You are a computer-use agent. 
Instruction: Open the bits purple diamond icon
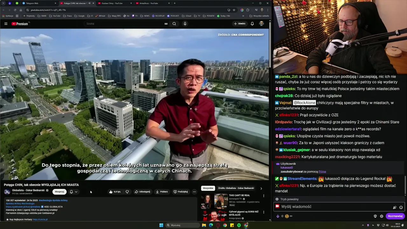(x=278, y=216)
